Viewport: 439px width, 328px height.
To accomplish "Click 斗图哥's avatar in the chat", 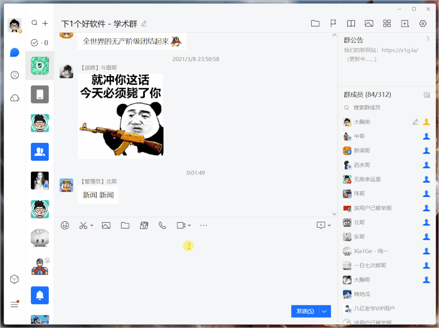I will click(66, 72).
